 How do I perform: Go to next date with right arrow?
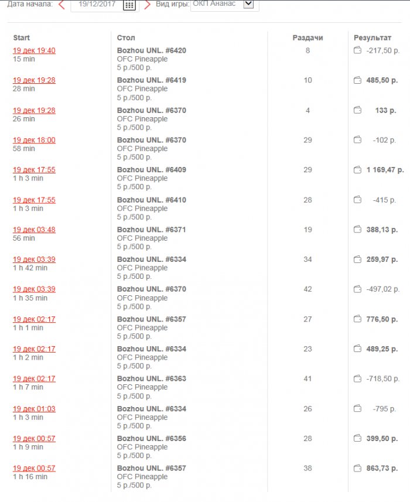[x=148, y=5]
